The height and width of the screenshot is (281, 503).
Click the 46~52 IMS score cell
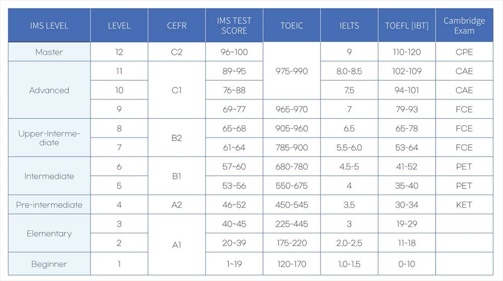(x=234, y=205)
